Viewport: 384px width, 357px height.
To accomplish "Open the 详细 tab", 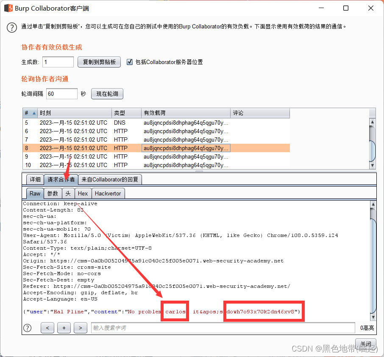I will 35,180.
